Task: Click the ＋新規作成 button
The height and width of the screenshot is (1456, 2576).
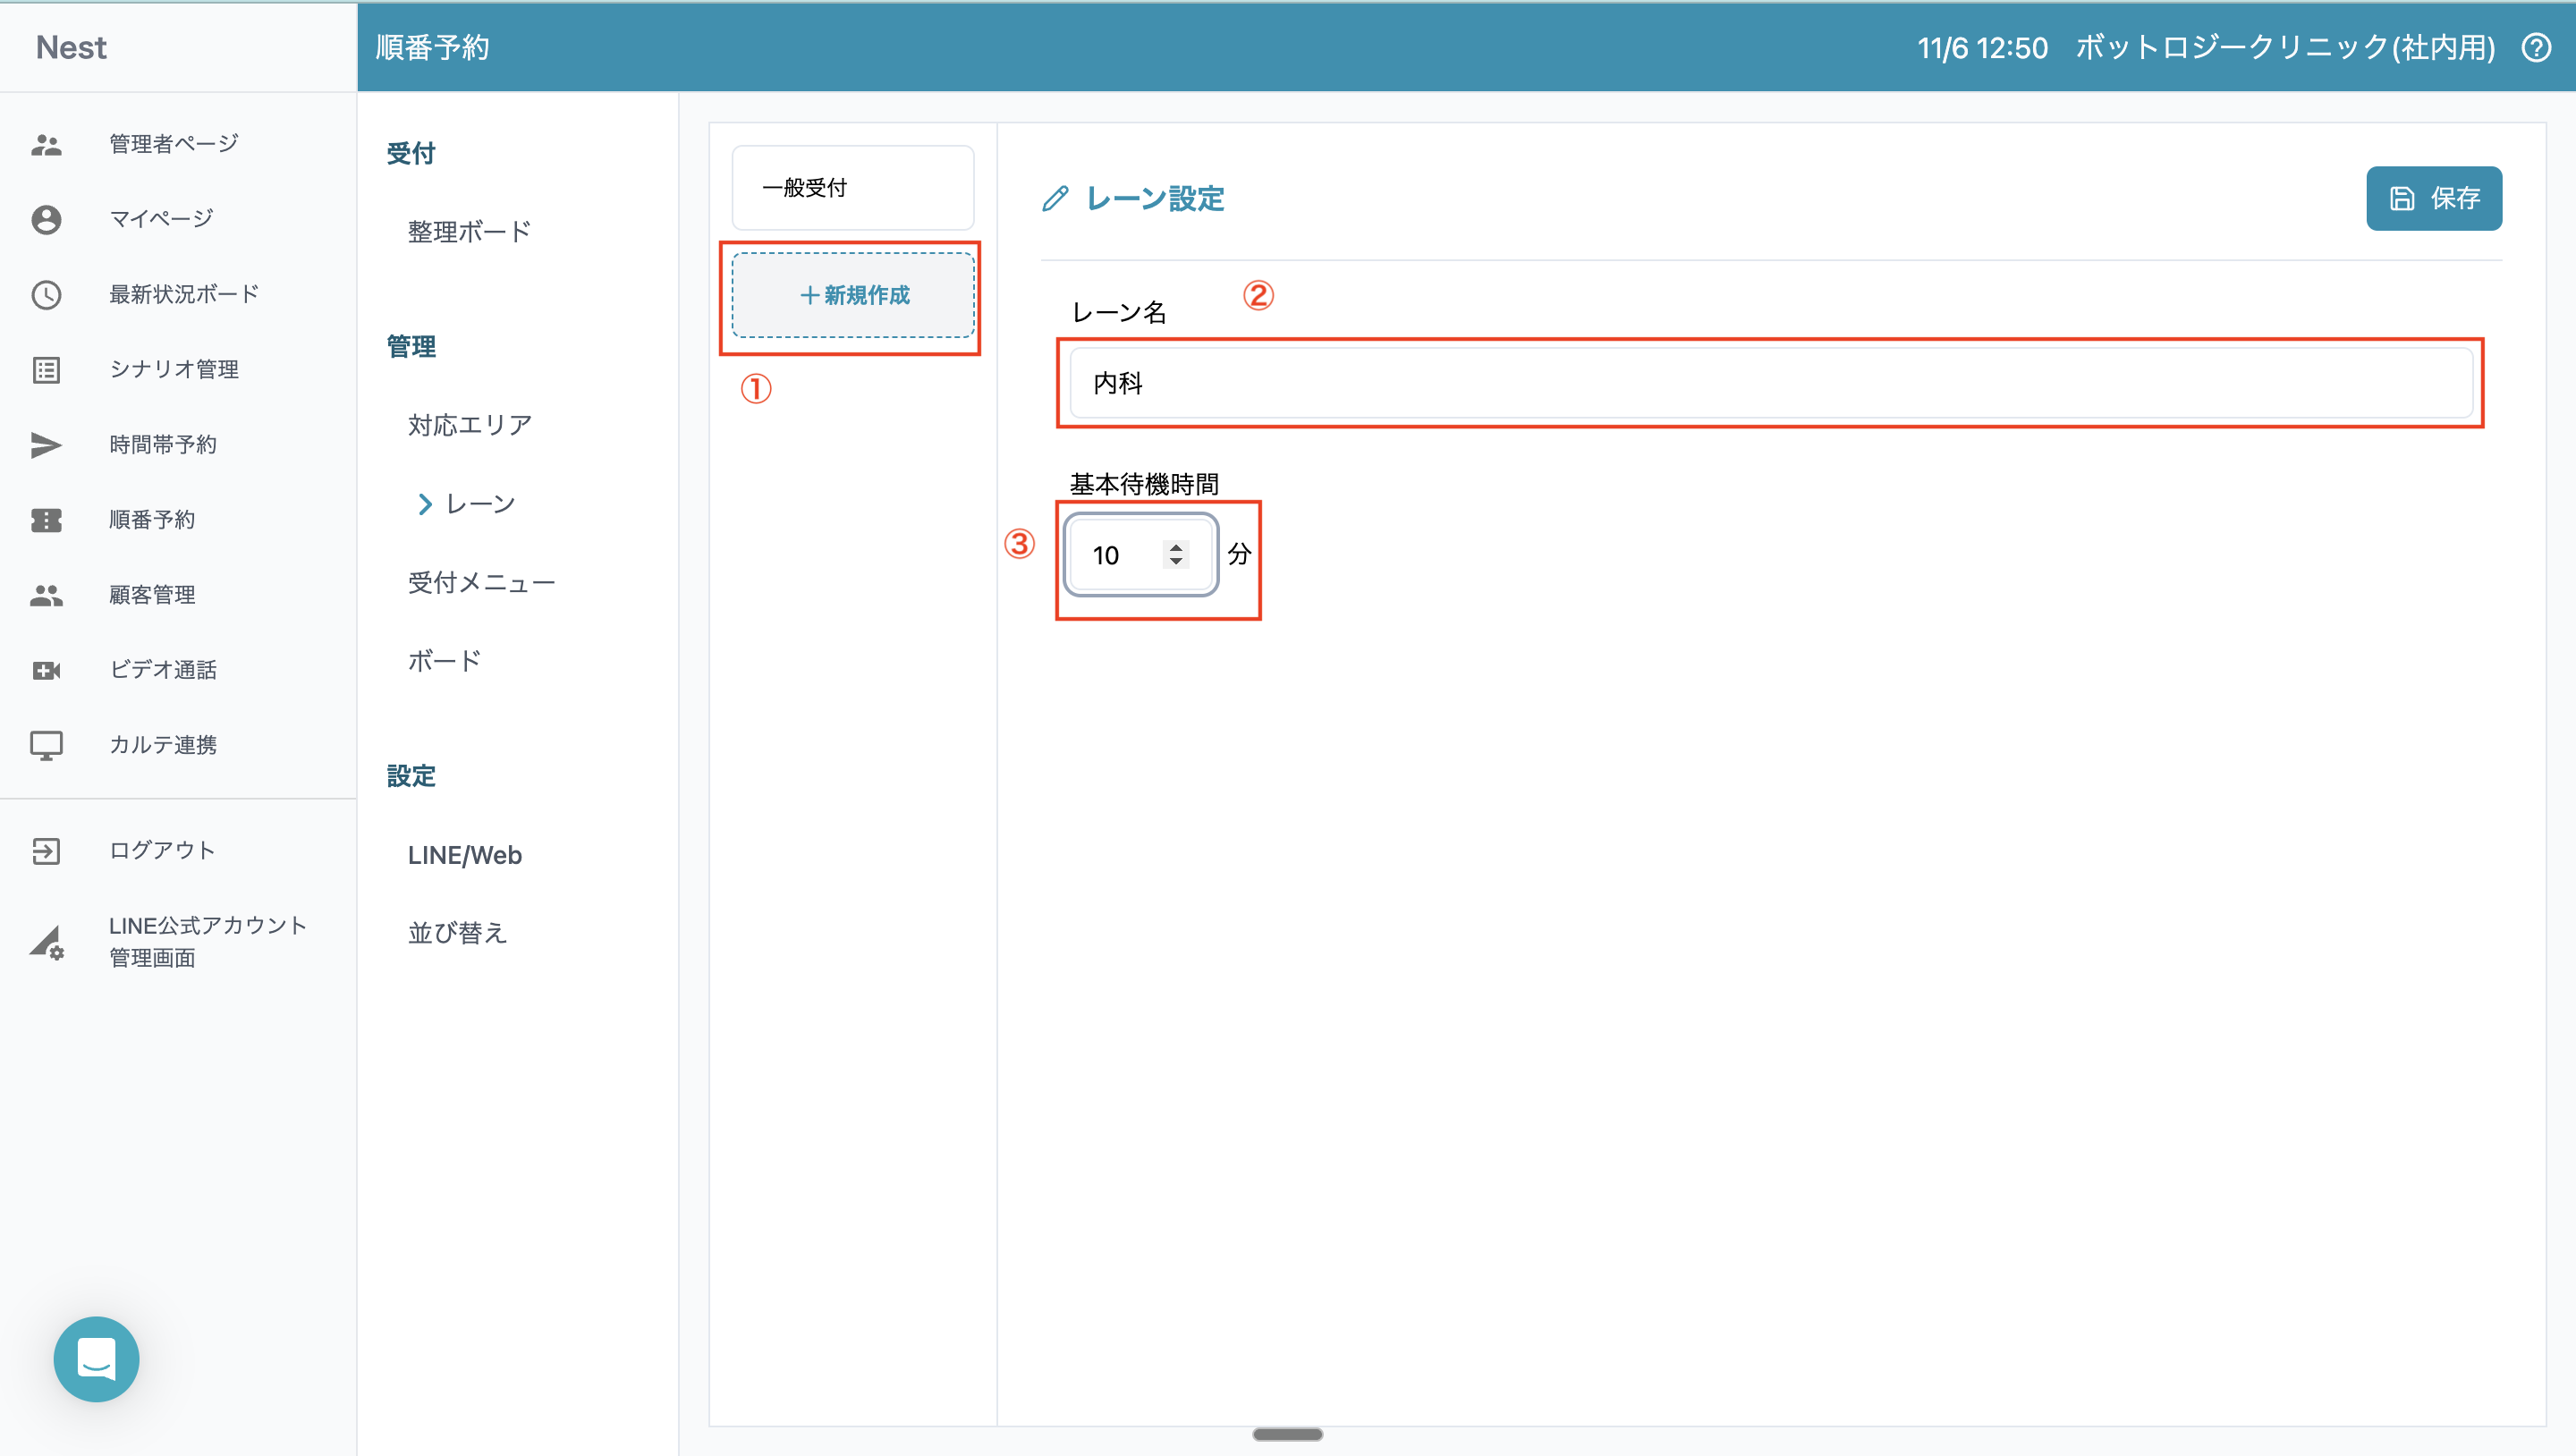Action: [x=853, y=295]
